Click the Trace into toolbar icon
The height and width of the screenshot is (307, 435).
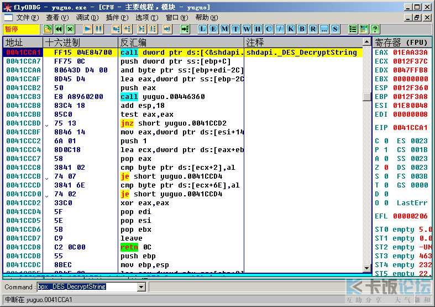141,29
